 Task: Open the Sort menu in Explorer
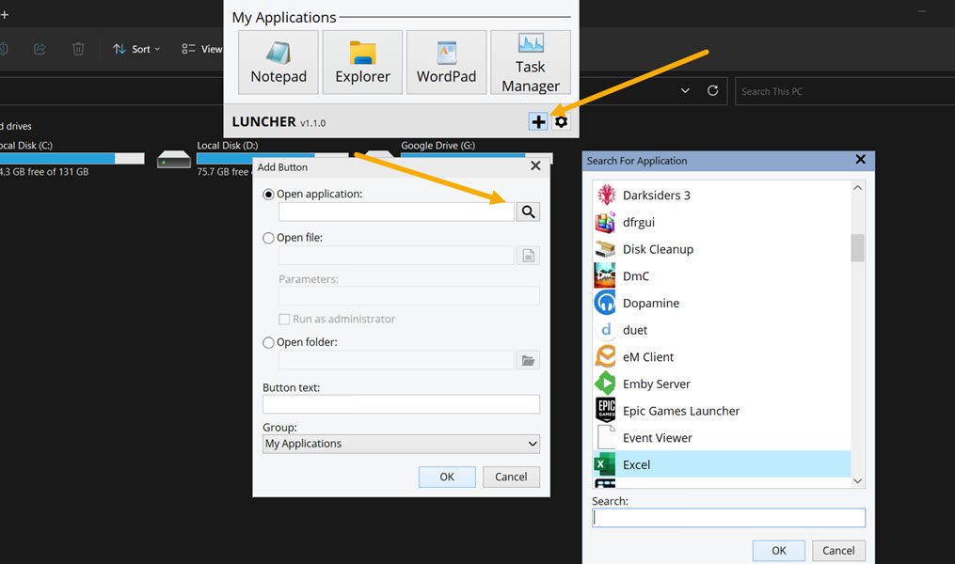pyautogui.click(x=135, y=49)
